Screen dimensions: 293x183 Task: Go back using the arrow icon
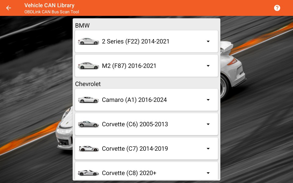pos(9,8)
